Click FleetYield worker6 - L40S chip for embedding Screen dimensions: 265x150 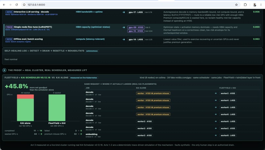[228, 136]
